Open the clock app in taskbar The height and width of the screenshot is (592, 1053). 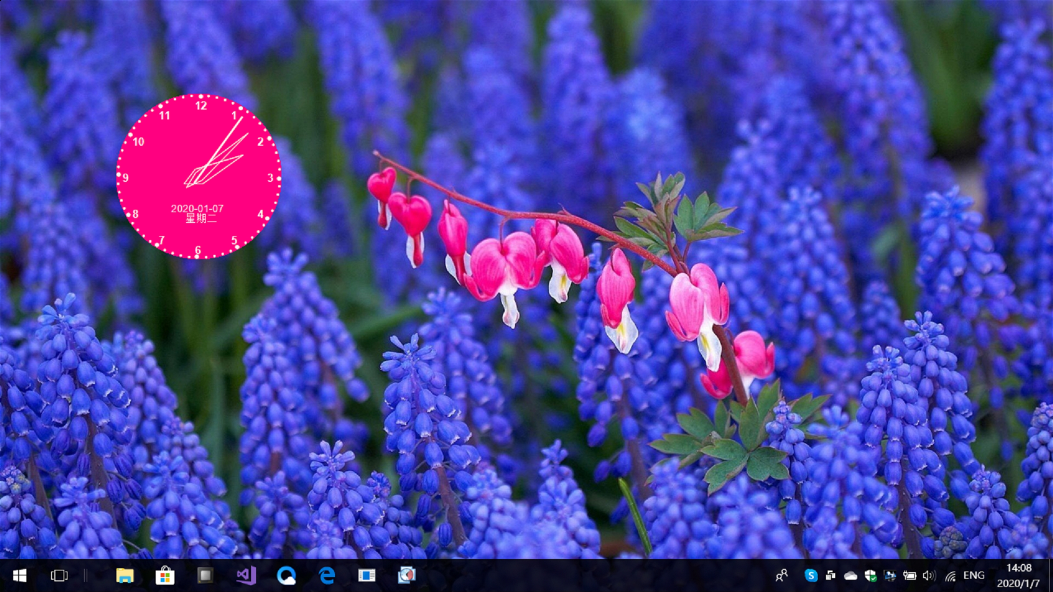click(407, 575)
